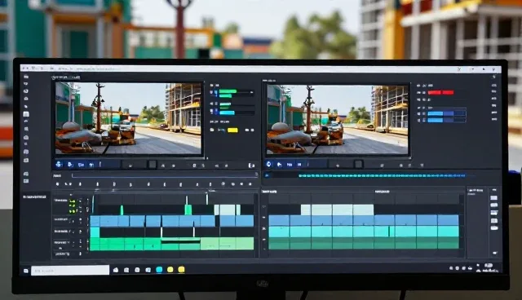Click the third blue control under left preview
The image size is (522, 300).
[81, 165]
